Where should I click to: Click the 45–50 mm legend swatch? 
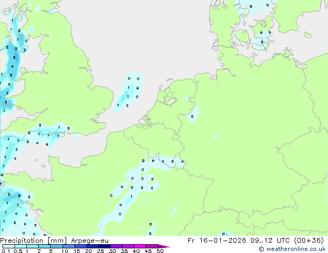point(152,246)
